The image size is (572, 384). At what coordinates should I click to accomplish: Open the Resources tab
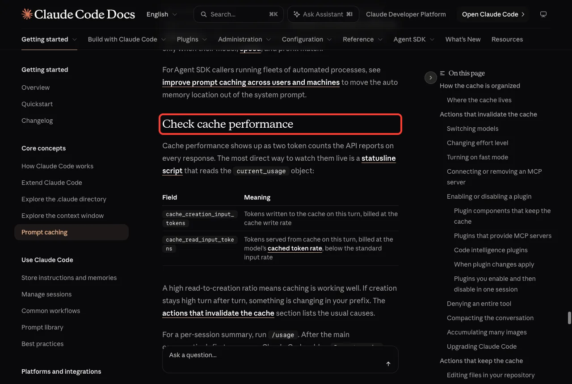pyautogui.click(x=507, y=39)
